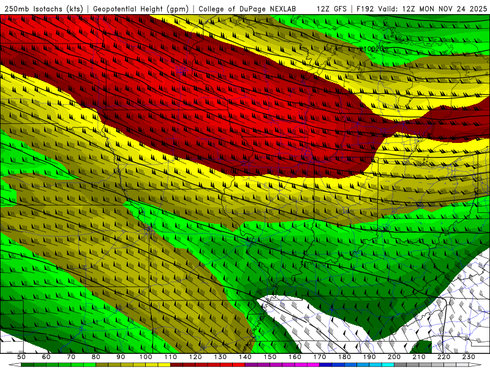490x368 pixels.
Task: Click the 110 knot legend label
Action: coord(170,357)
